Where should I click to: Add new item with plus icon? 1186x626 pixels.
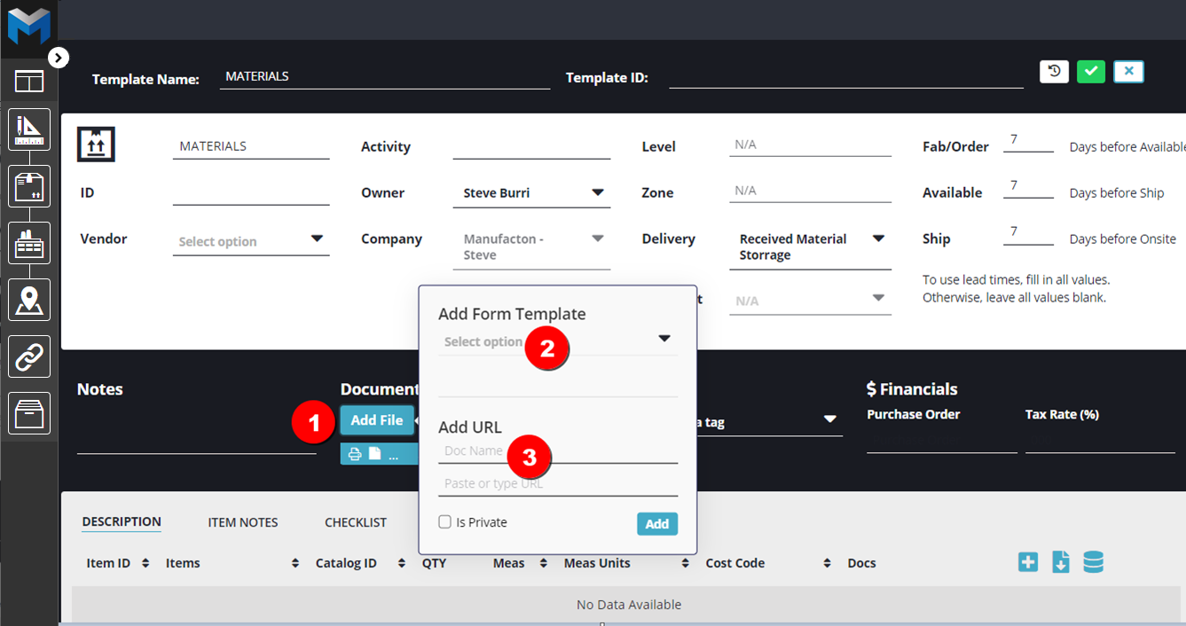(1028, 562)
